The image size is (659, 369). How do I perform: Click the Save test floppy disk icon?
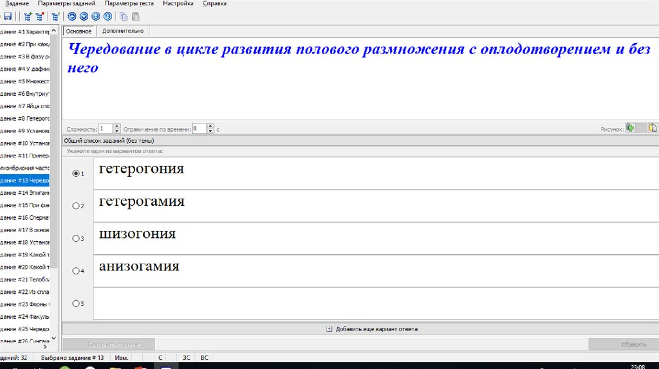tap(8, 17)
